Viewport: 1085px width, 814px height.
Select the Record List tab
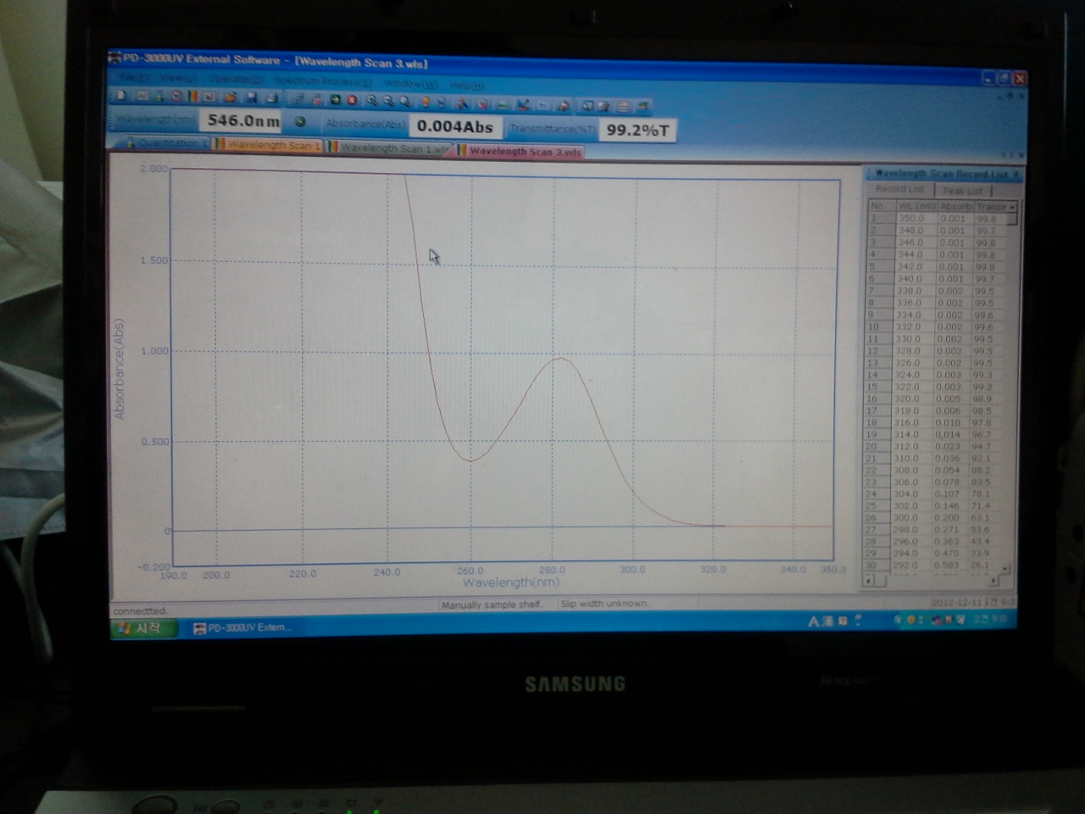pos(899,189)
